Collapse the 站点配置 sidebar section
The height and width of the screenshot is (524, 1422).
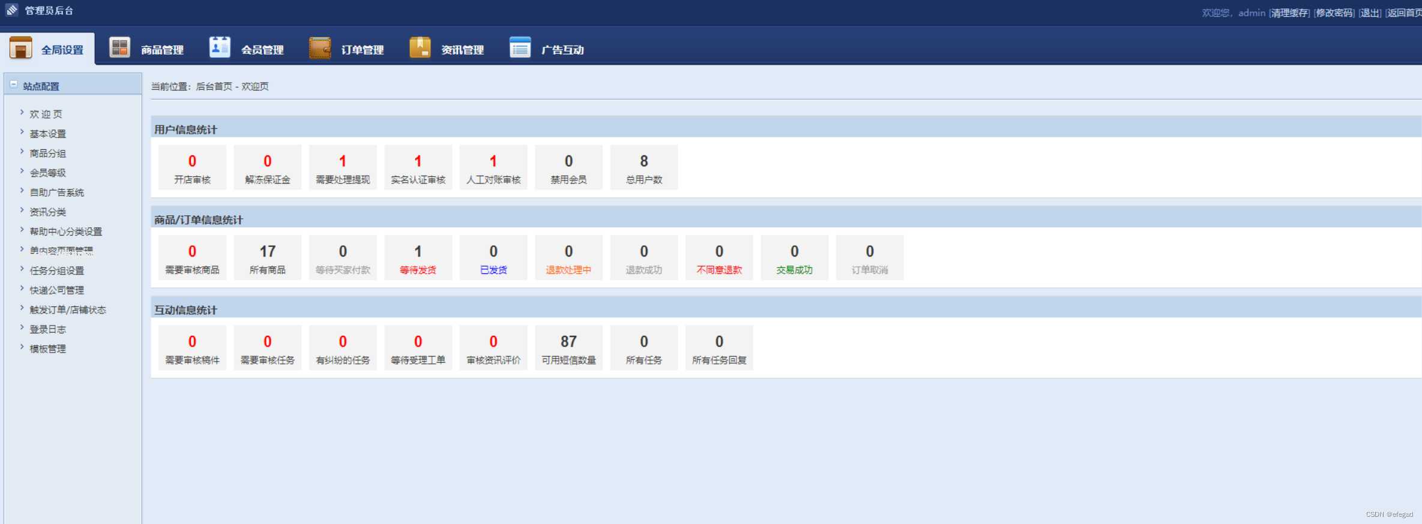(x=14, y=85)
